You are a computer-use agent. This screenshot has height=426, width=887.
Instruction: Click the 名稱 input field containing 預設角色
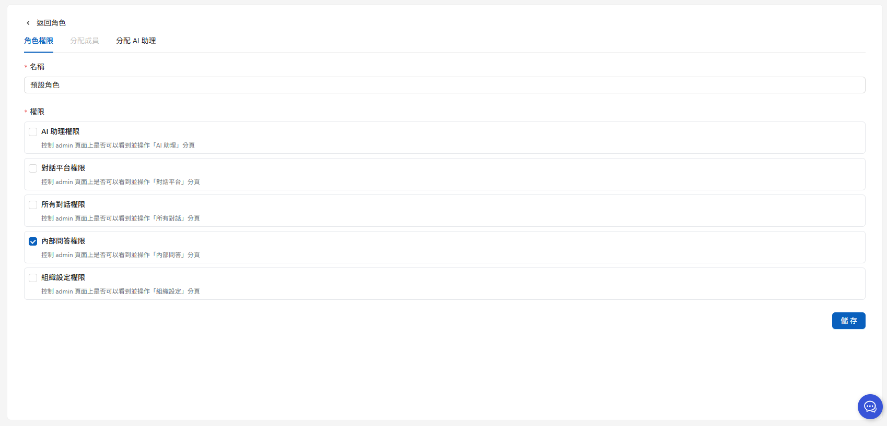click(x=444, y=85)
